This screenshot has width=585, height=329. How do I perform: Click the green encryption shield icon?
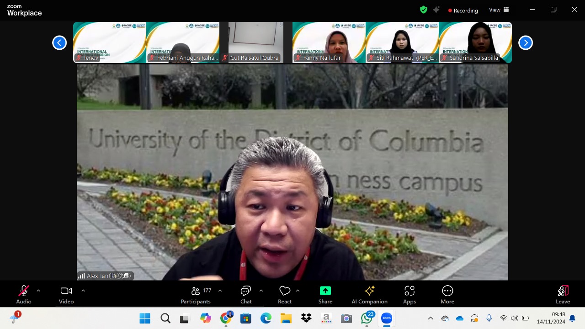pos(424,10)
